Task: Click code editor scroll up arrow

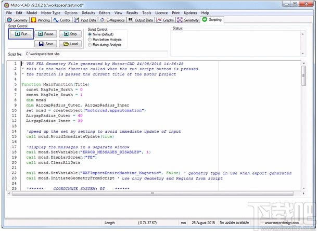Action: [x=303, y=63]
